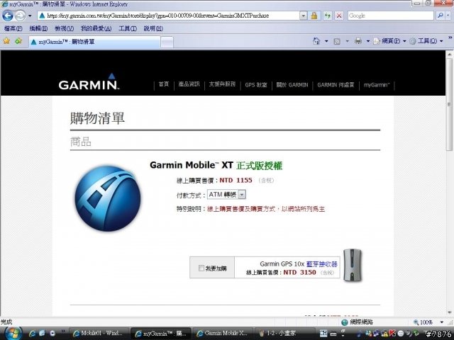Open the recent pages dropdown beside Forward
Image resolution: width=454 pixels, height=340 pixels.
(x=30, y=16)
